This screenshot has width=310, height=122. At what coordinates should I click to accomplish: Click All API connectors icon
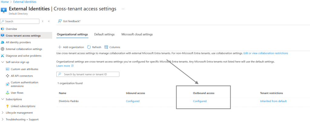8,76
